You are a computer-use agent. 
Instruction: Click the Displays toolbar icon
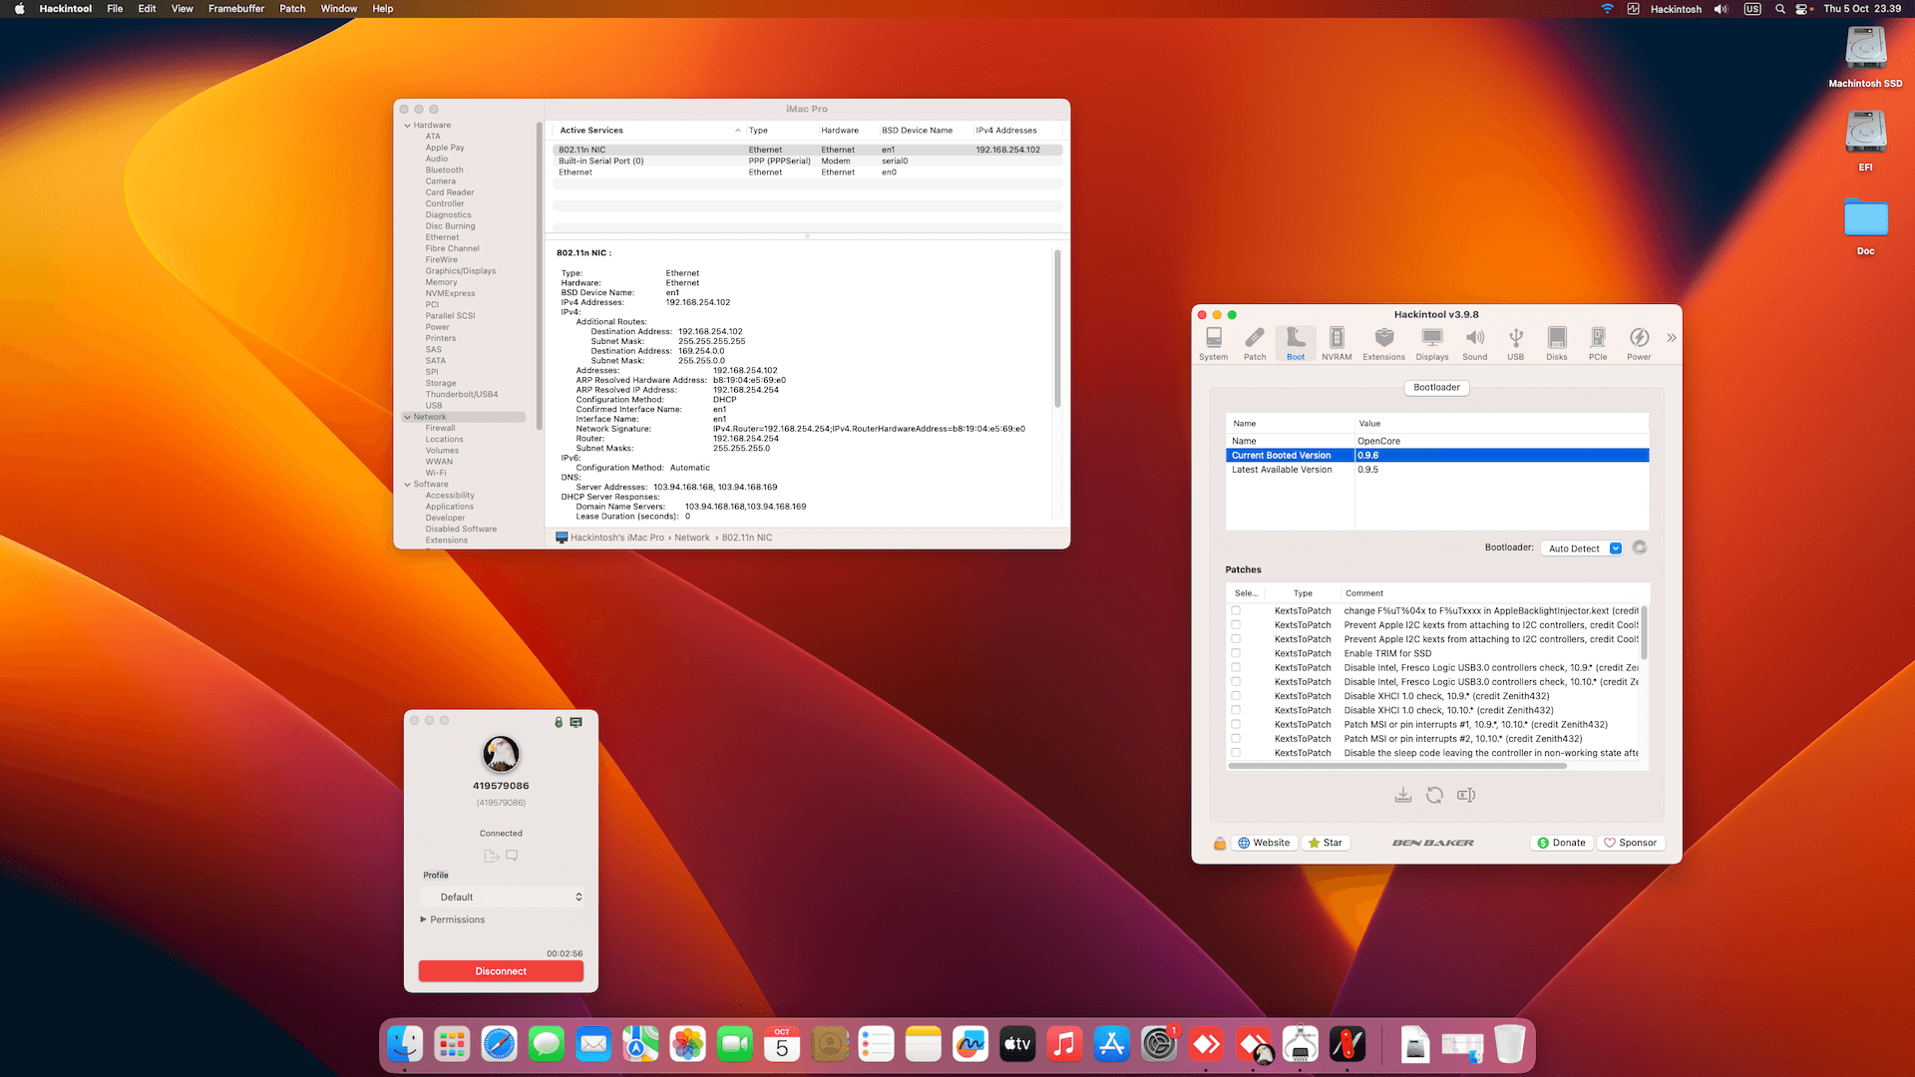1431,342
